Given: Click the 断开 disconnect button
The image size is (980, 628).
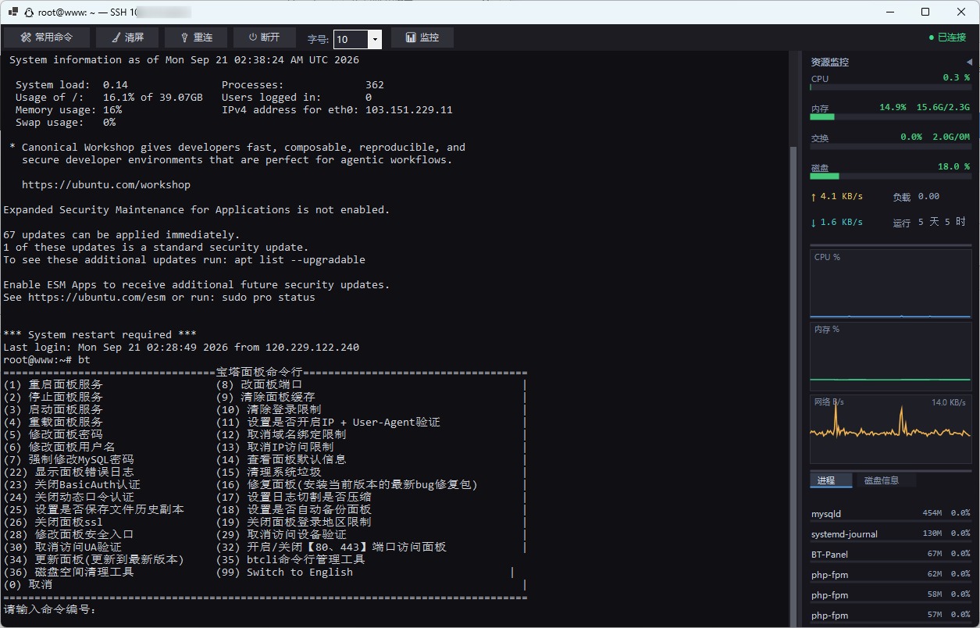Looking at the screenshot, I should [x=264, y=37].
